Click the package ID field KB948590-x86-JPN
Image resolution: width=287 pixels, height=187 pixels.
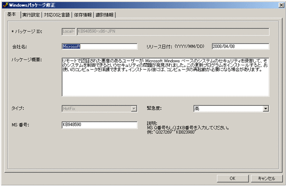click(173, 31)
